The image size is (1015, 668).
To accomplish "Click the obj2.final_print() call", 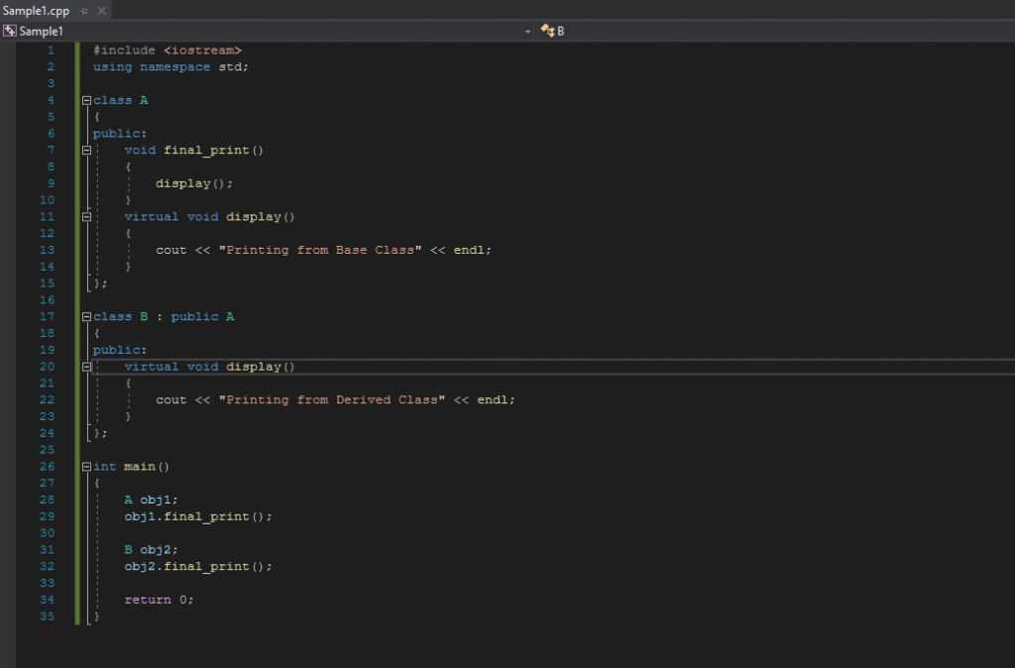I will point(197,566).
